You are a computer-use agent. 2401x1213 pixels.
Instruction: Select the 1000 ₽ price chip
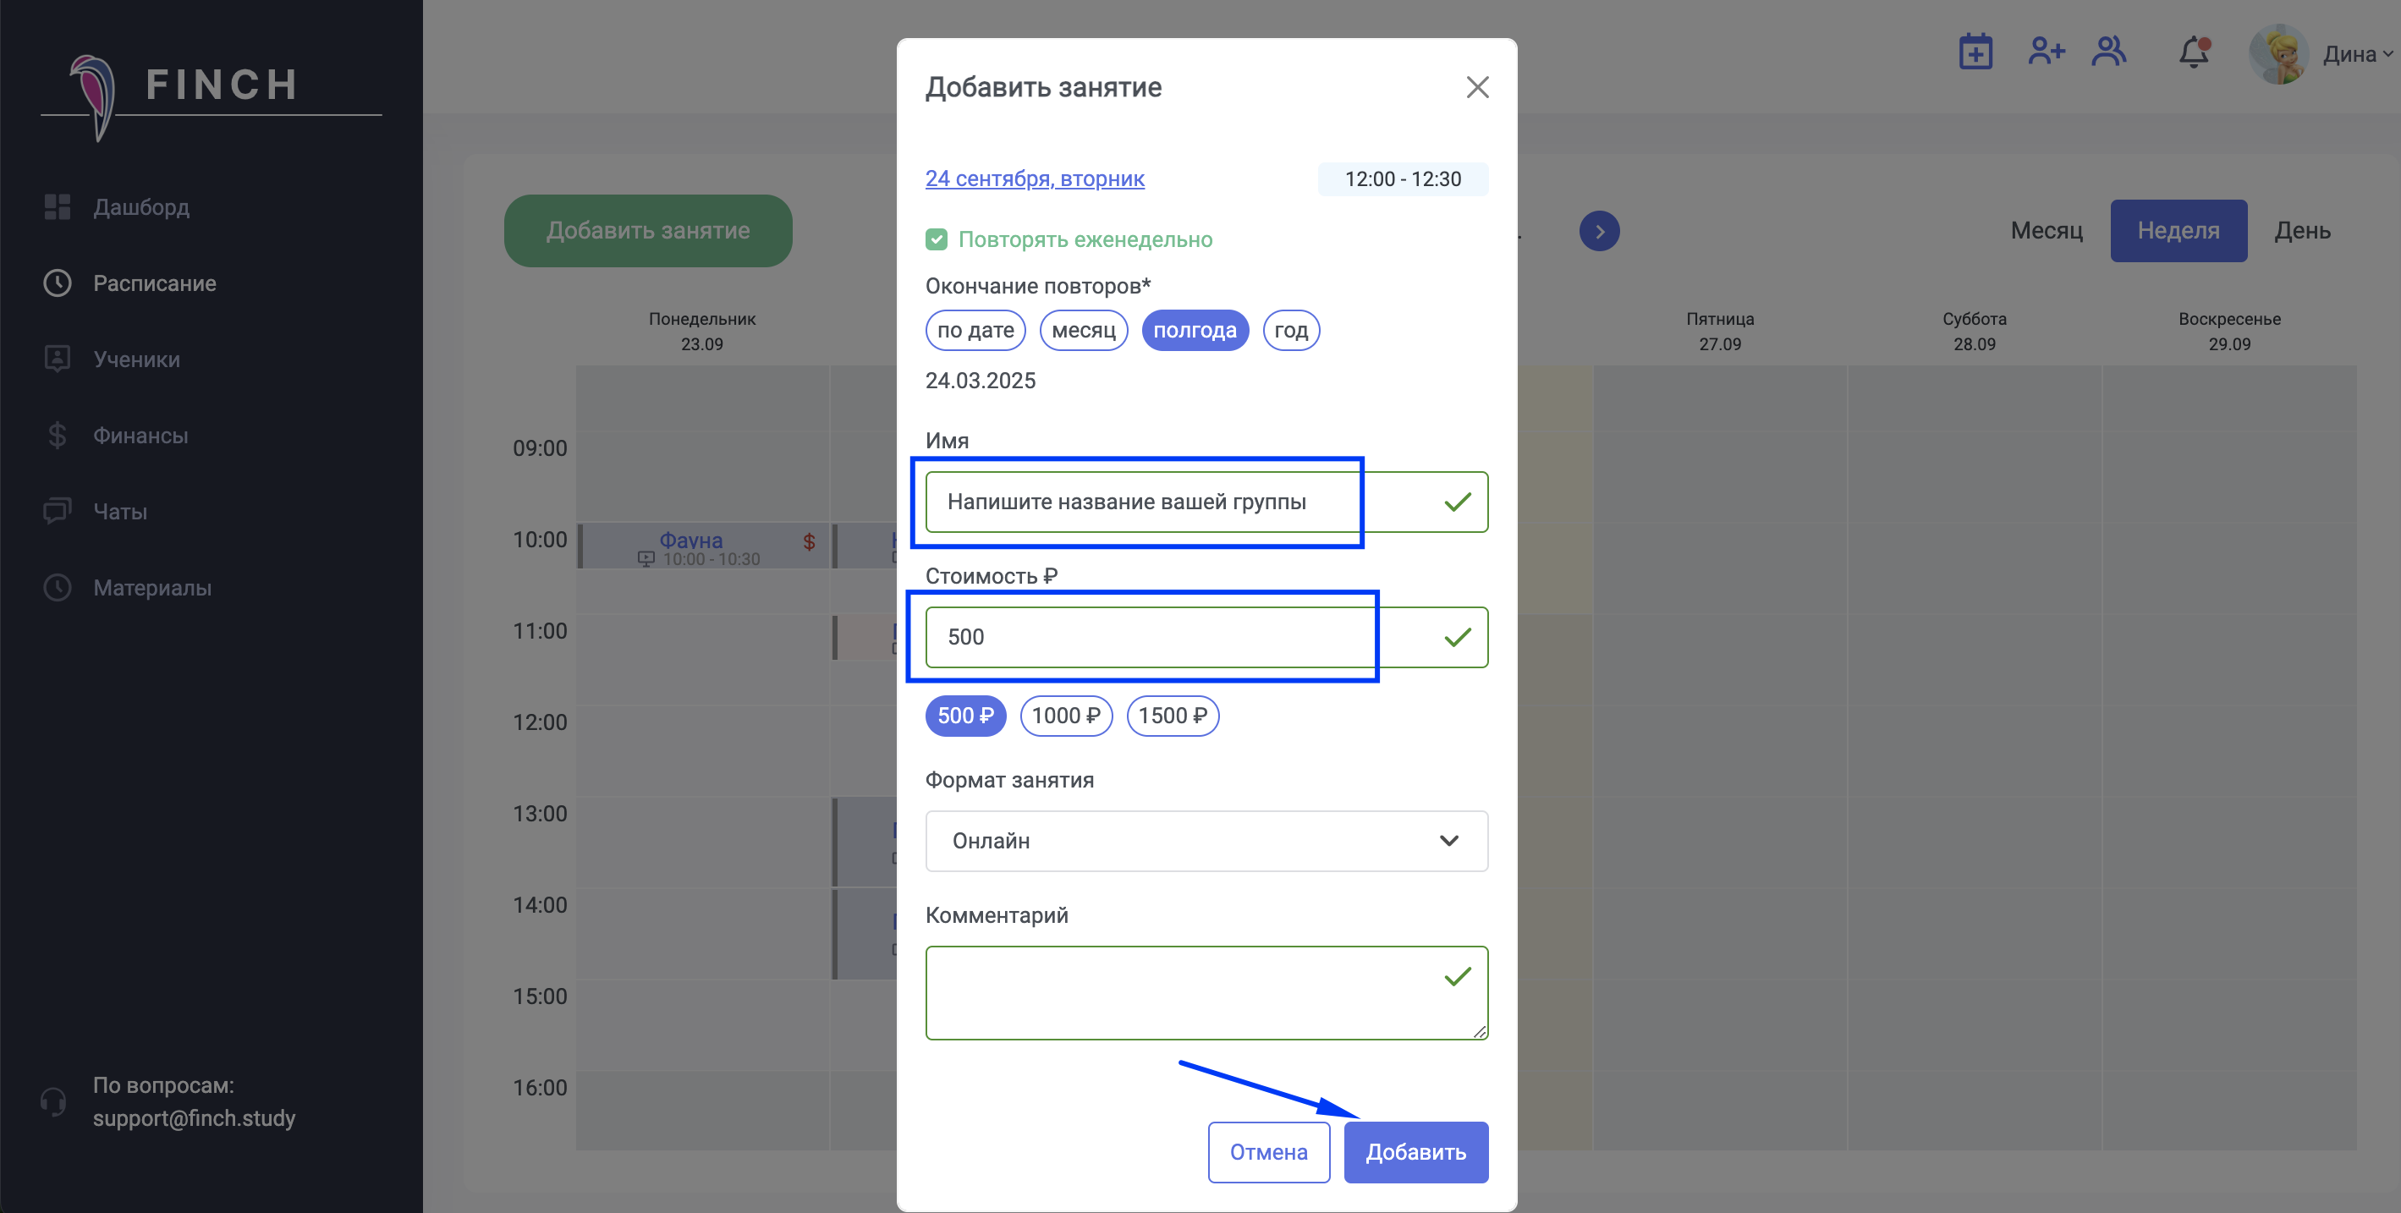pos(1065,716)
